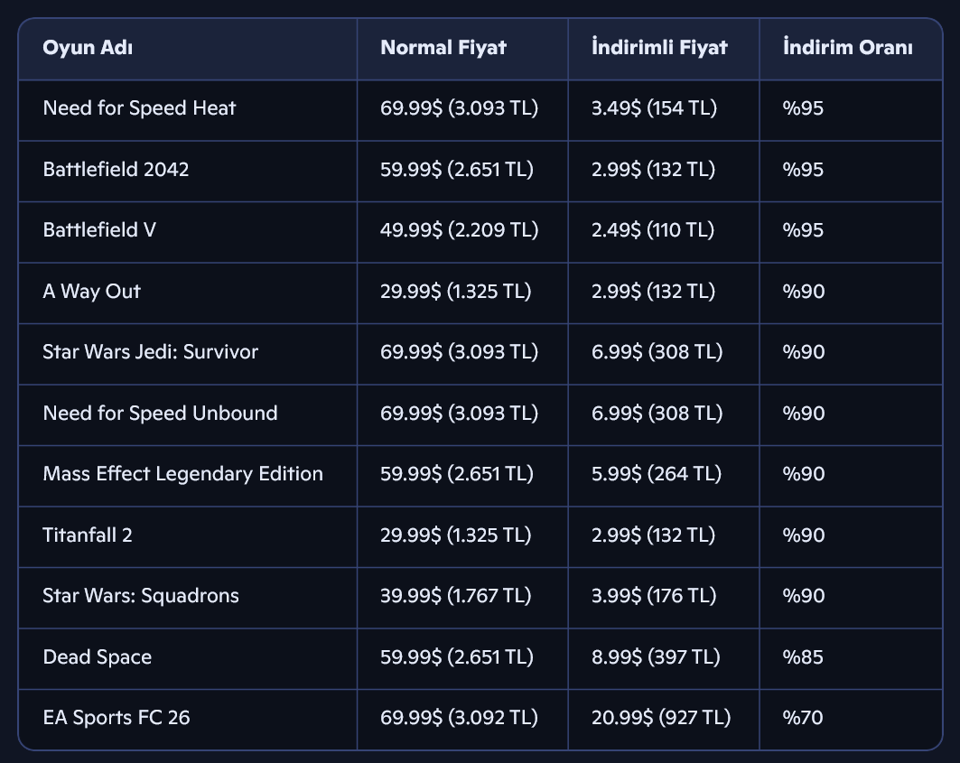The image size is (960, 763).
Task: Click Mass Effect Legendary Edition name
Action: tap(182, 474)
